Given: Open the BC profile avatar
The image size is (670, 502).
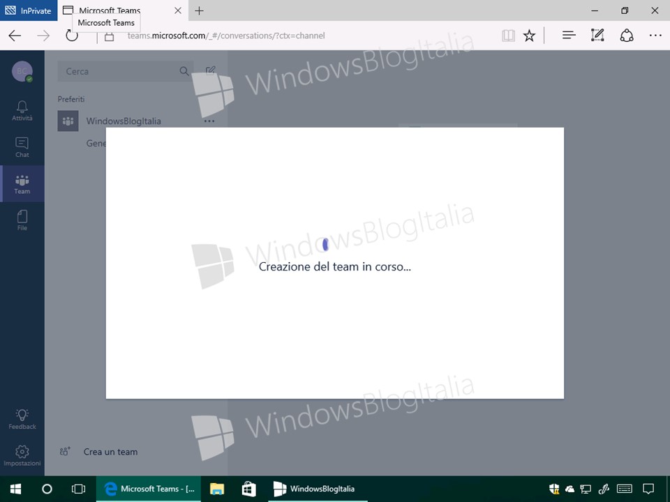Looking at the screenshot, I should tap(22, 71).
